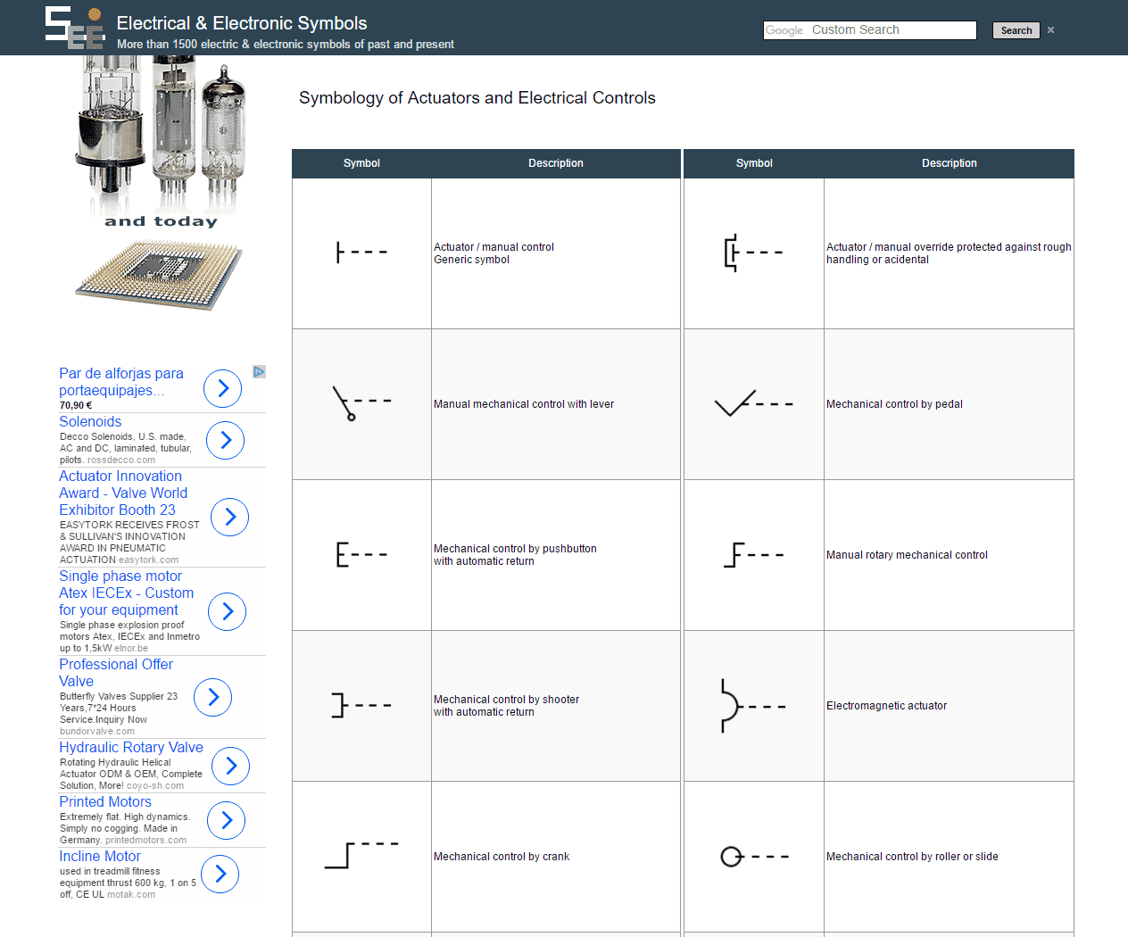Click the rossdecco.com ad source text
The image size is (1128, 937).
tap(121, 460)
